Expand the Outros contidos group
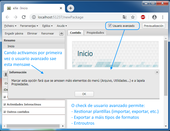 click(x=5, y=112)
